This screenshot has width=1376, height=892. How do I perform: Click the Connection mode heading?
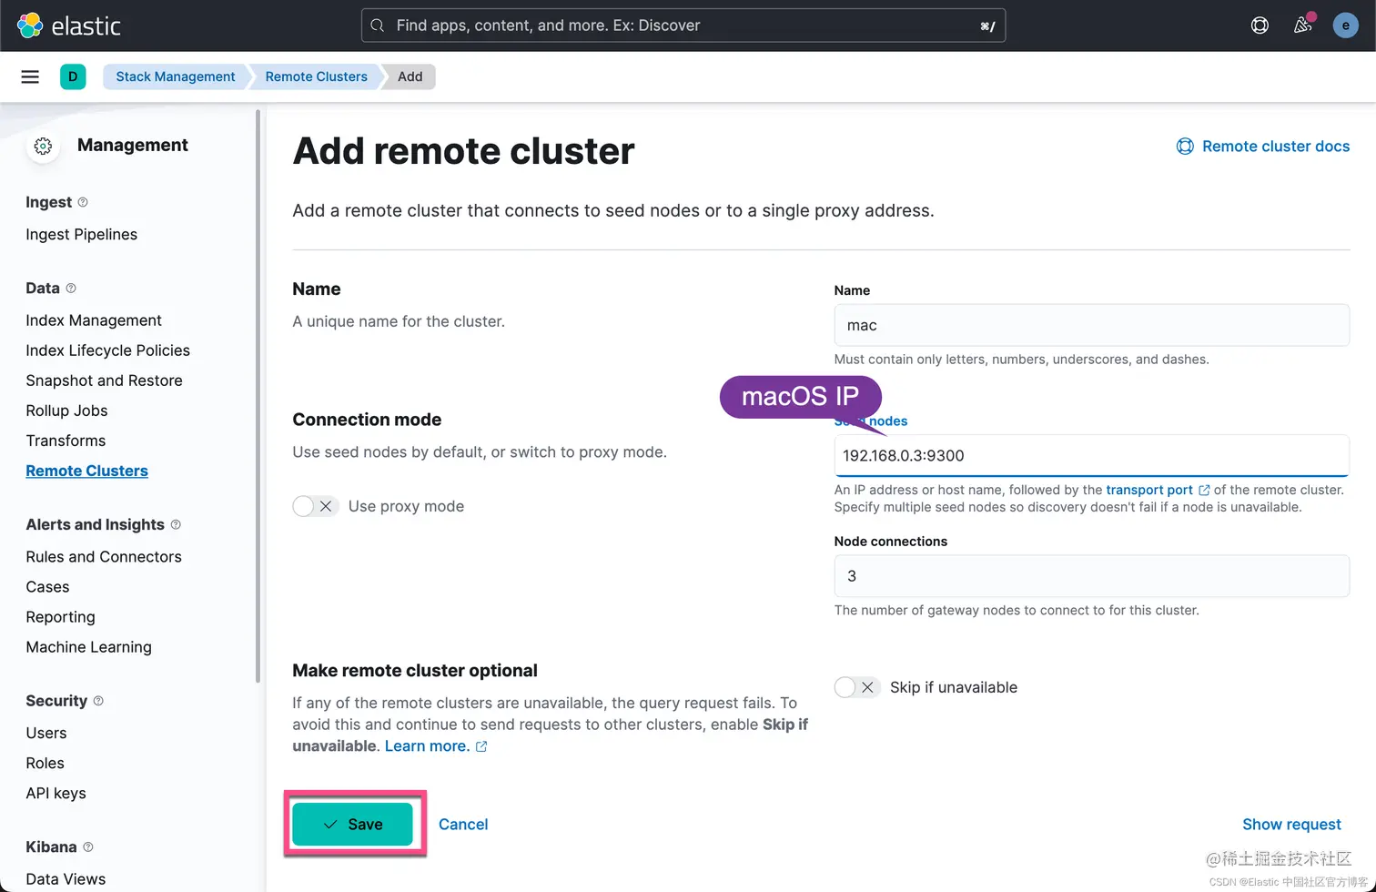point(367,420)
